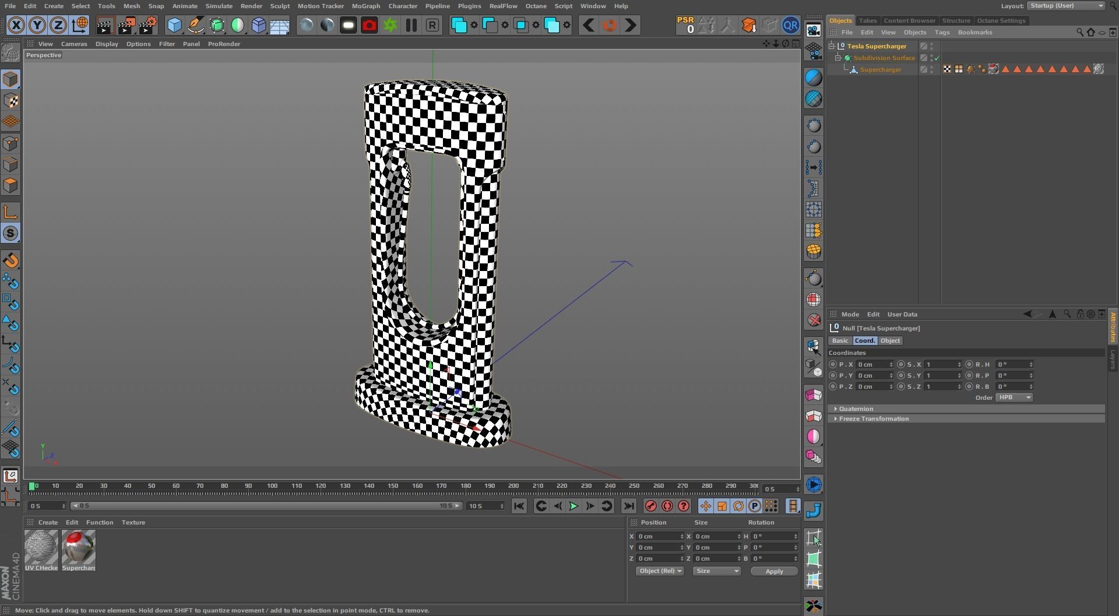The width and height of the screenshot is (1119, 616).
Task: Open the Object (Rel) dropdown
Action: (x=660, y=572)
